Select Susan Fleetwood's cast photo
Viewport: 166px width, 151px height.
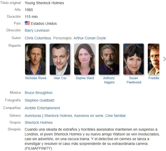[x=134, y=59]
